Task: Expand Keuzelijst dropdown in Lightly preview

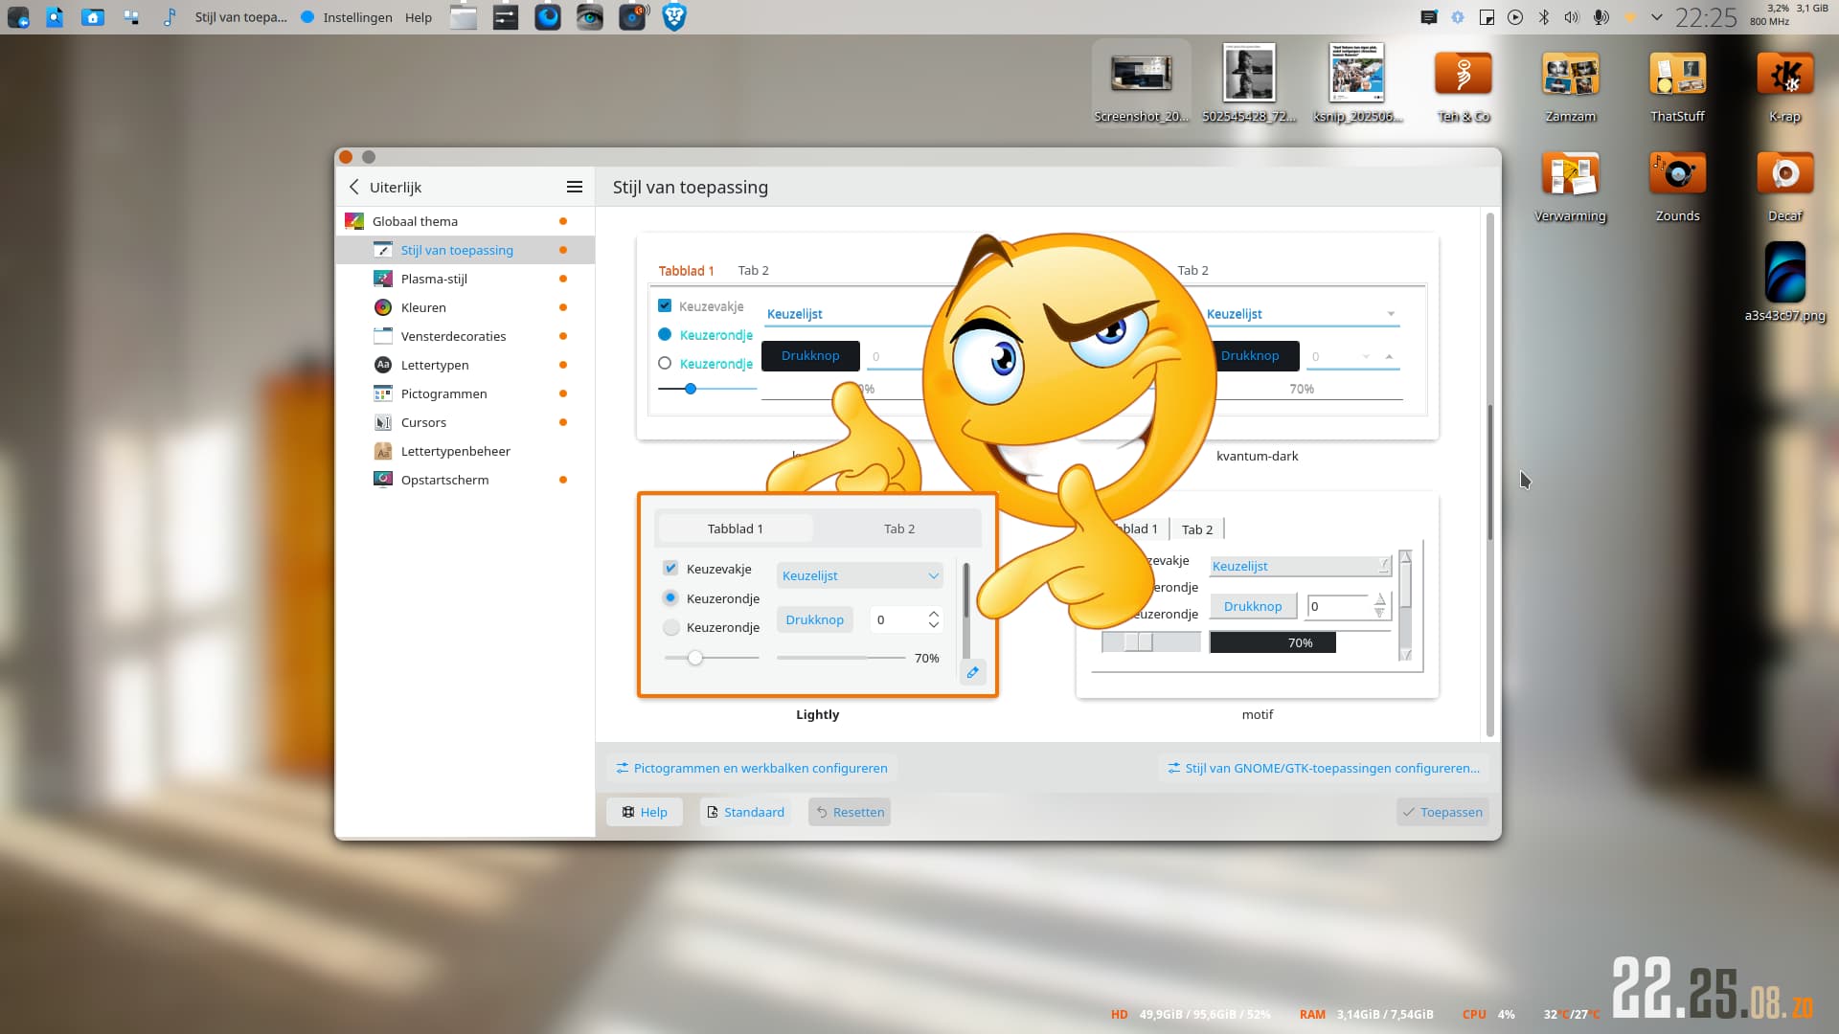Action: (860, 575)
